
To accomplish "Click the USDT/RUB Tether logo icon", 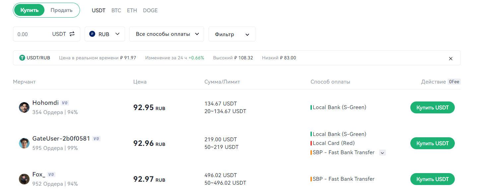I will point(22,58).
